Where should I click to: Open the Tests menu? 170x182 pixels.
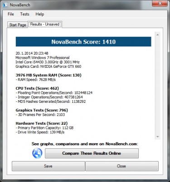tap(24, 14)
